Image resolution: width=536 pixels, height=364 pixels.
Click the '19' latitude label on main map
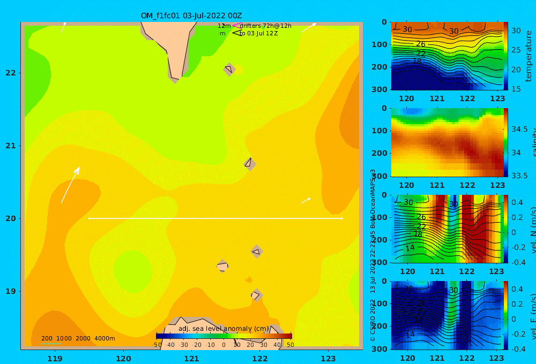coord(11,291)
